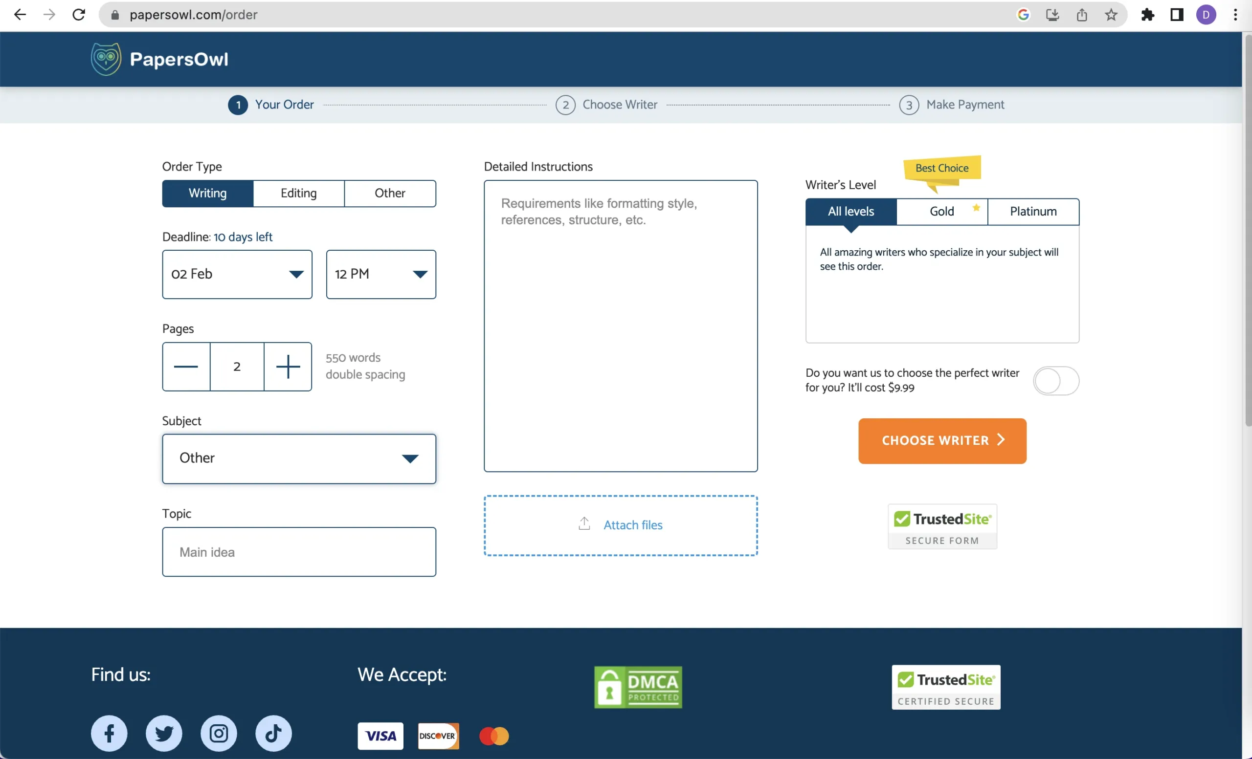Open the TikTok icon in footer
This screenshot has height=759, width=1252.
tap(273, 733)
